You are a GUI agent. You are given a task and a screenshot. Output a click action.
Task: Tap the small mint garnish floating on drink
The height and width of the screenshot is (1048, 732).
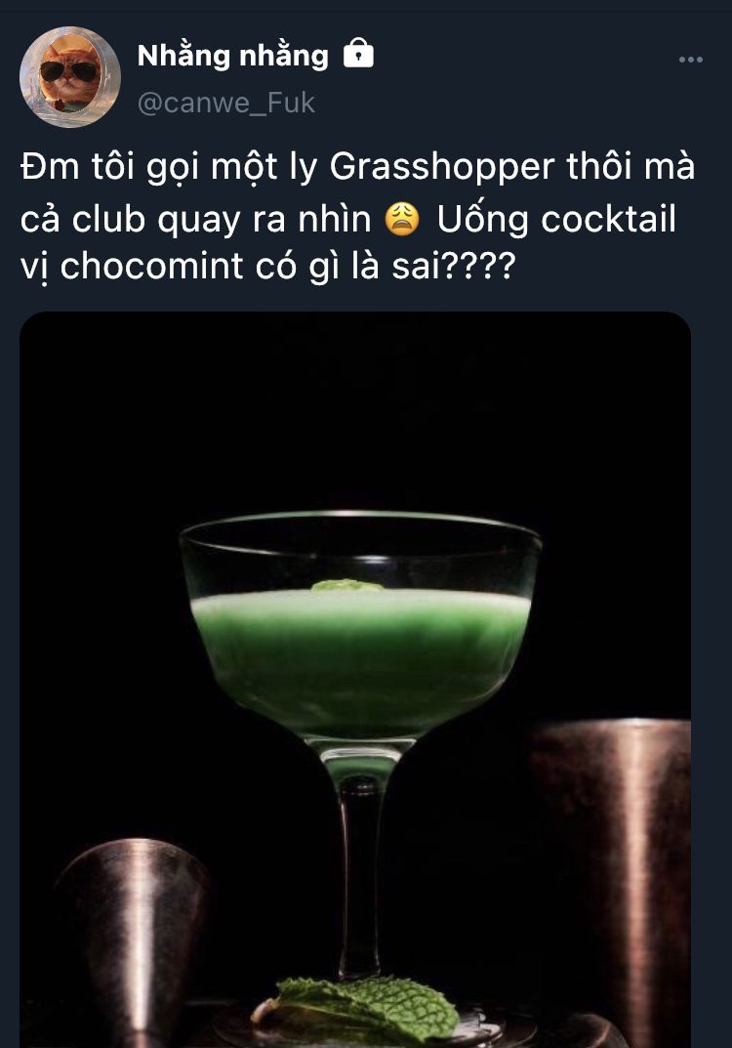point(346,586)
